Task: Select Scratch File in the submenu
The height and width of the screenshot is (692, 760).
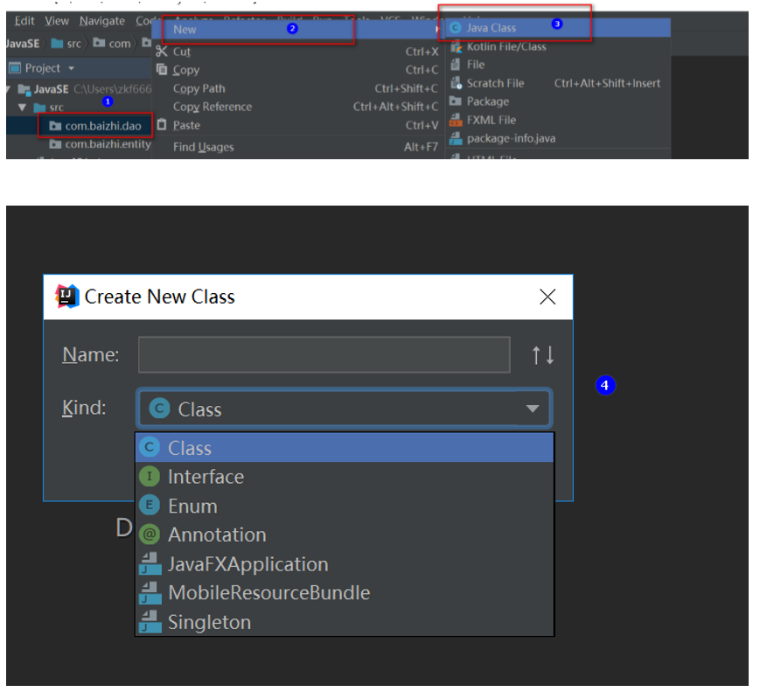Action: (558, 83)
